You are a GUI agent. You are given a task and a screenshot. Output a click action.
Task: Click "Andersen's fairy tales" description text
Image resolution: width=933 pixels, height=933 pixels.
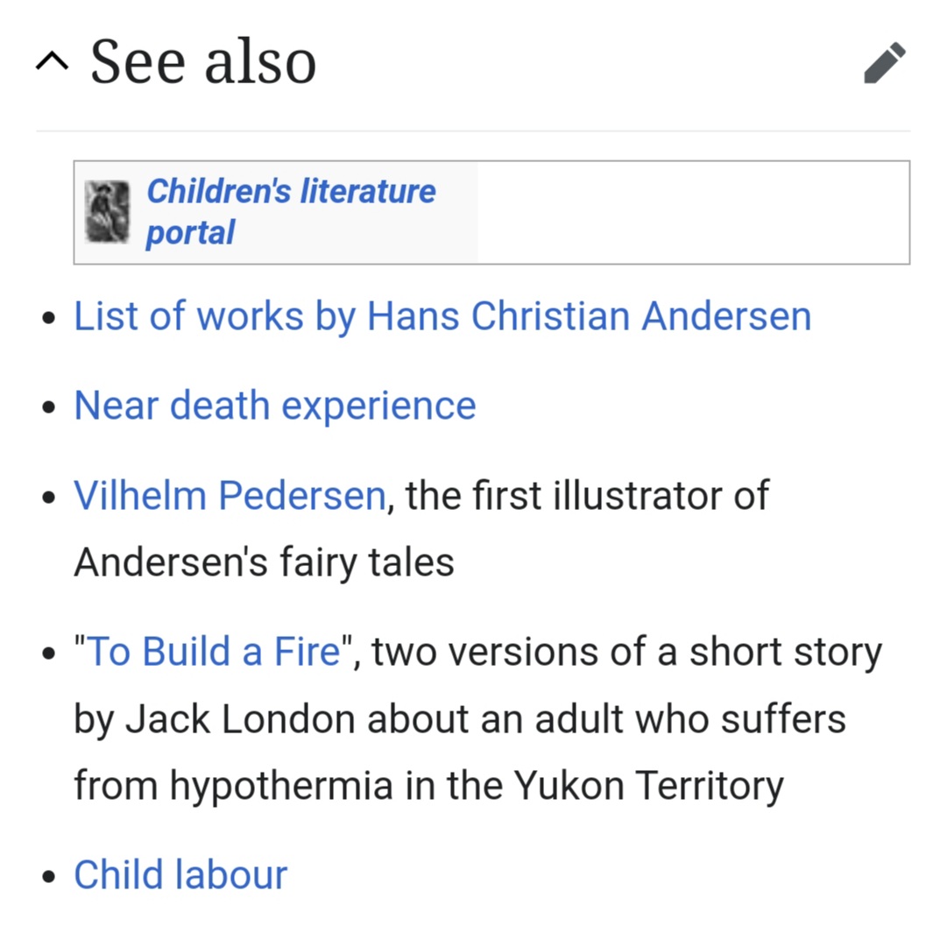pos(264,562)
